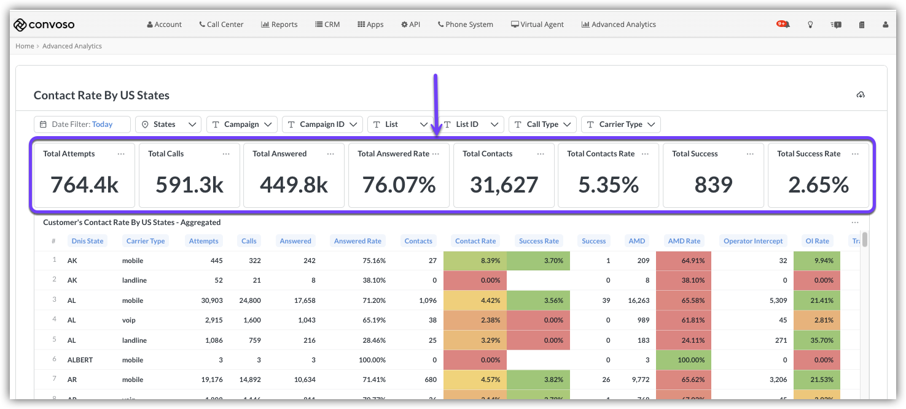Open the Advanced Analytics menu
The image size is (906, 409).
(x=619, y=25)
